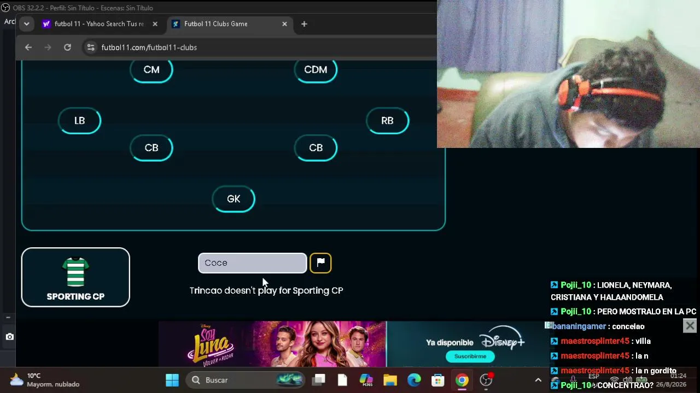The height and width of the screenshot is (393, 700).
Task: Launch Microsoft Edge from the taskbar
Action: click(414, 380)
